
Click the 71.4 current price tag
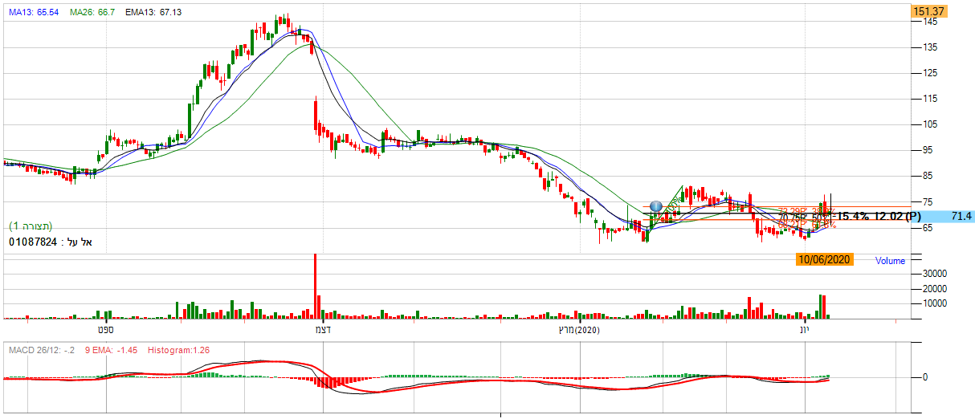(961, 217)
